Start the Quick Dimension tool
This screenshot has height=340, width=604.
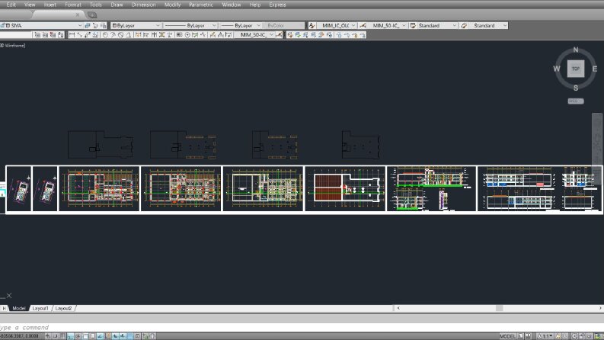138,35
